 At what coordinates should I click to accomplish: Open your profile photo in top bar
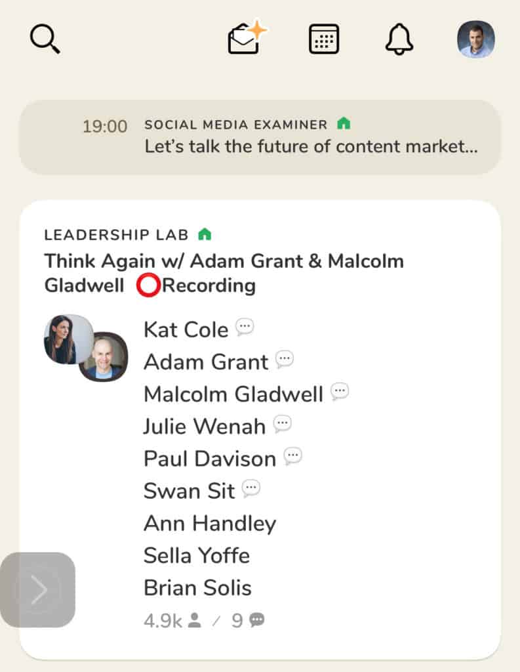pos(475,39)
